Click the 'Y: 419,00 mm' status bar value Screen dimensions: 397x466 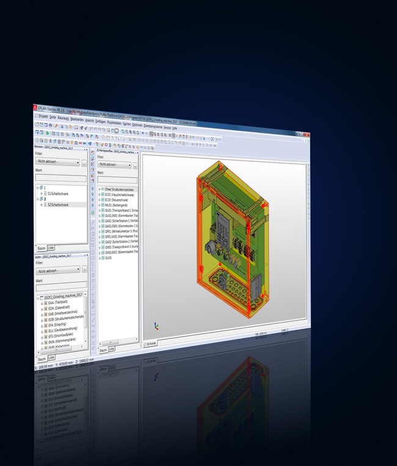[x=64, y=364]
